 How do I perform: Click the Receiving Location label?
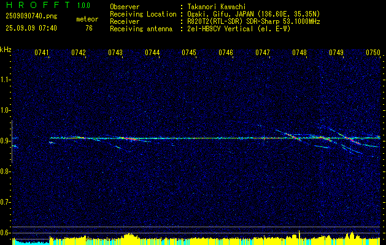pyautogui.click(x=143, y=14)
